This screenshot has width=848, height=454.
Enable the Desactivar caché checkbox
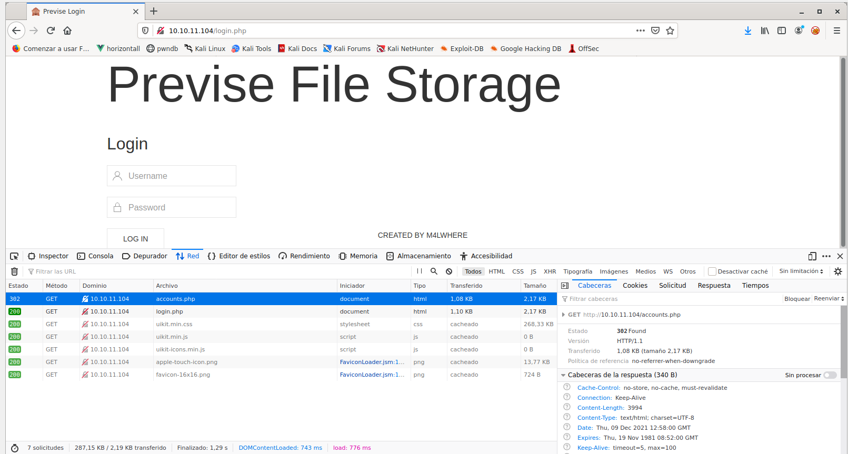click(712, 271)
